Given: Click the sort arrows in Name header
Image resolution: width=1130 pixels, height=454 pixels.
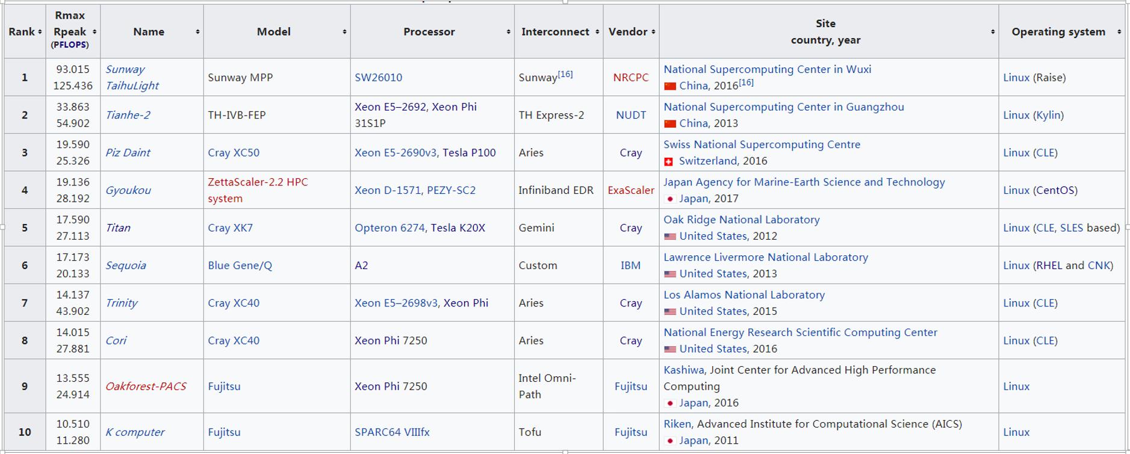Looking at the screenshot, I should click(197, 32).
